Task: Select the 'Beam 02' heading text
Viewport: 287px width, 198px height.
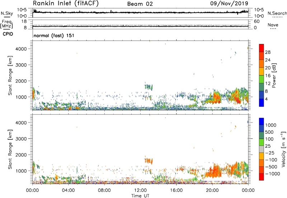Action: point(140,4)
